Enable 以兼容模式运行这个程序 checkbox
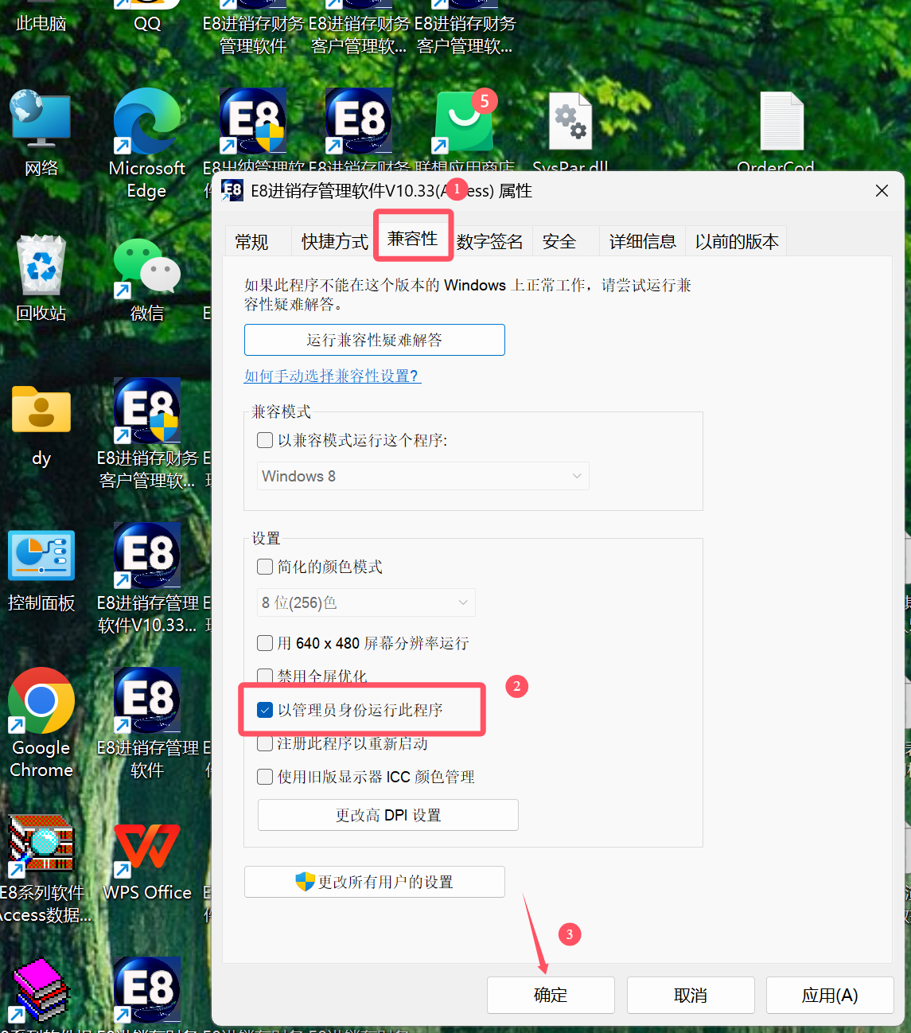 coord(265,440)
